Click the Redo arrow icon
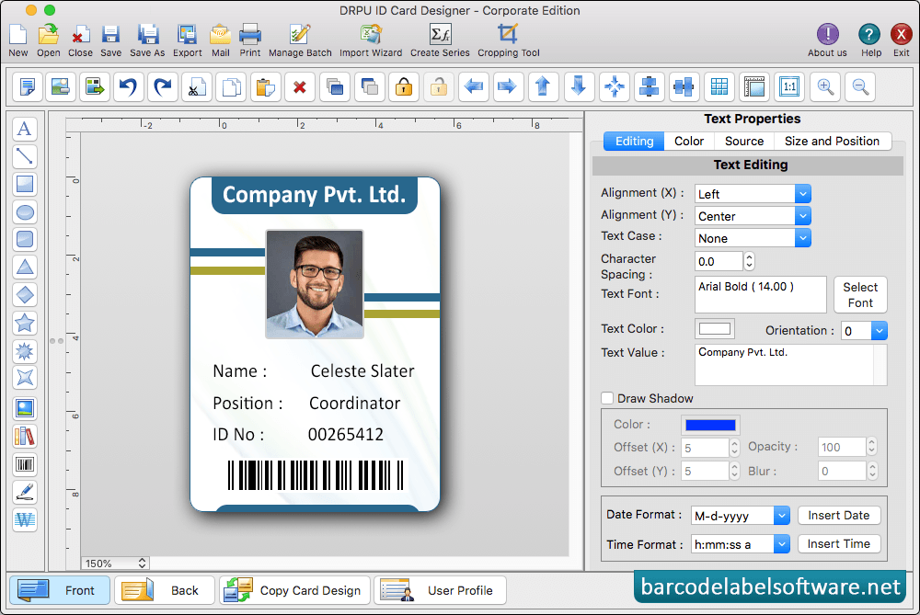 [x=163, y=87]
